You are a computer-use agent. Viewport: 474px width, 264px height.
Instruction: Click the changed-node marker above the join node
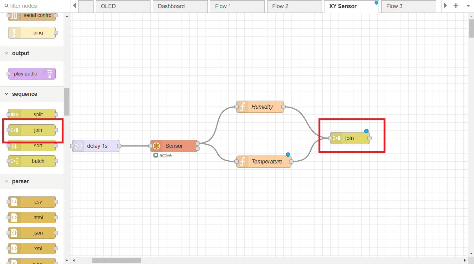pos(366,131)
